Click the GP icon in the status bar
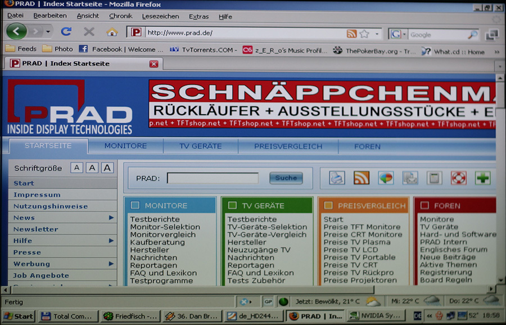This screenshot has height=325, width=506. tap(268, 302)
